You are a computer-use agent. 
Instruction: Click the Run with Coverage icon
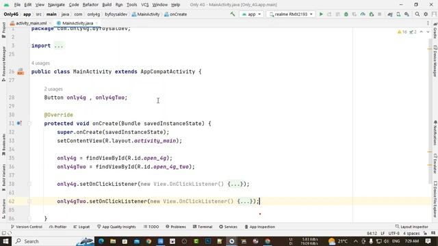click(x=355, y=14)
